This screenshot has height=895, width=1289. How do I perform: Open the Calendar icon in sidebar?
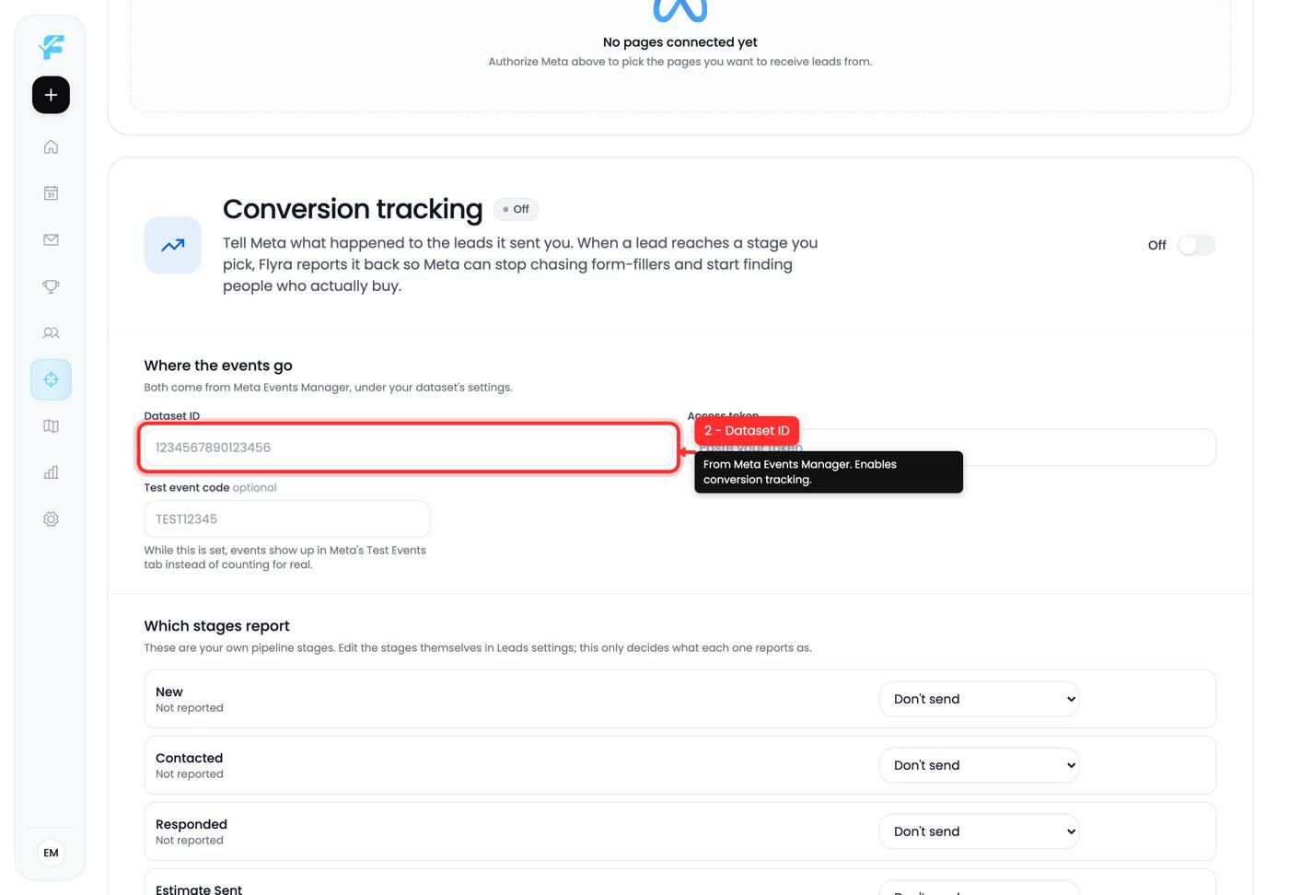[51, 193]
